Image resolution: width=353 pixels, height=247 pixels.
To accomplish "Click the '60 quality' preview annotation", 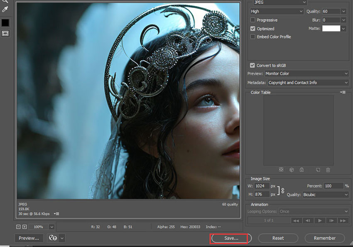I will [230, 204].
